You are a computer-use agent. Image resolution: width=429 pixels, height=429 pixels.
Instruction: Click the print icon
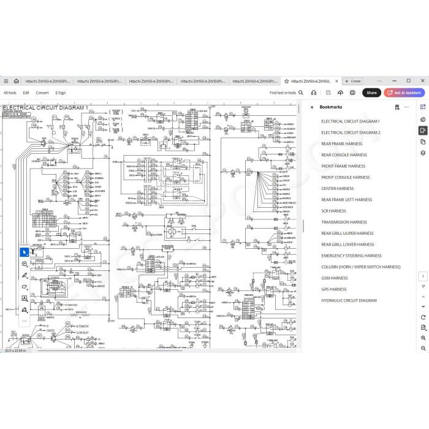pyautogui.click(x=352, y=93)
